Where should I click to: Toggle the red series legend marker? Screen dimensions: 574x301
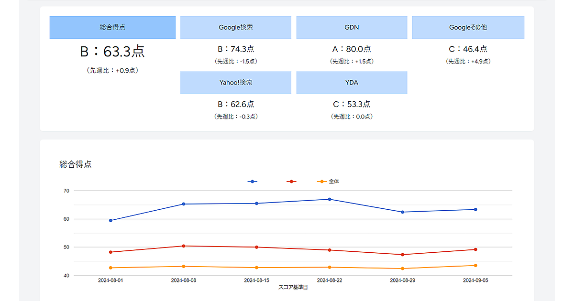coord(291,182)
